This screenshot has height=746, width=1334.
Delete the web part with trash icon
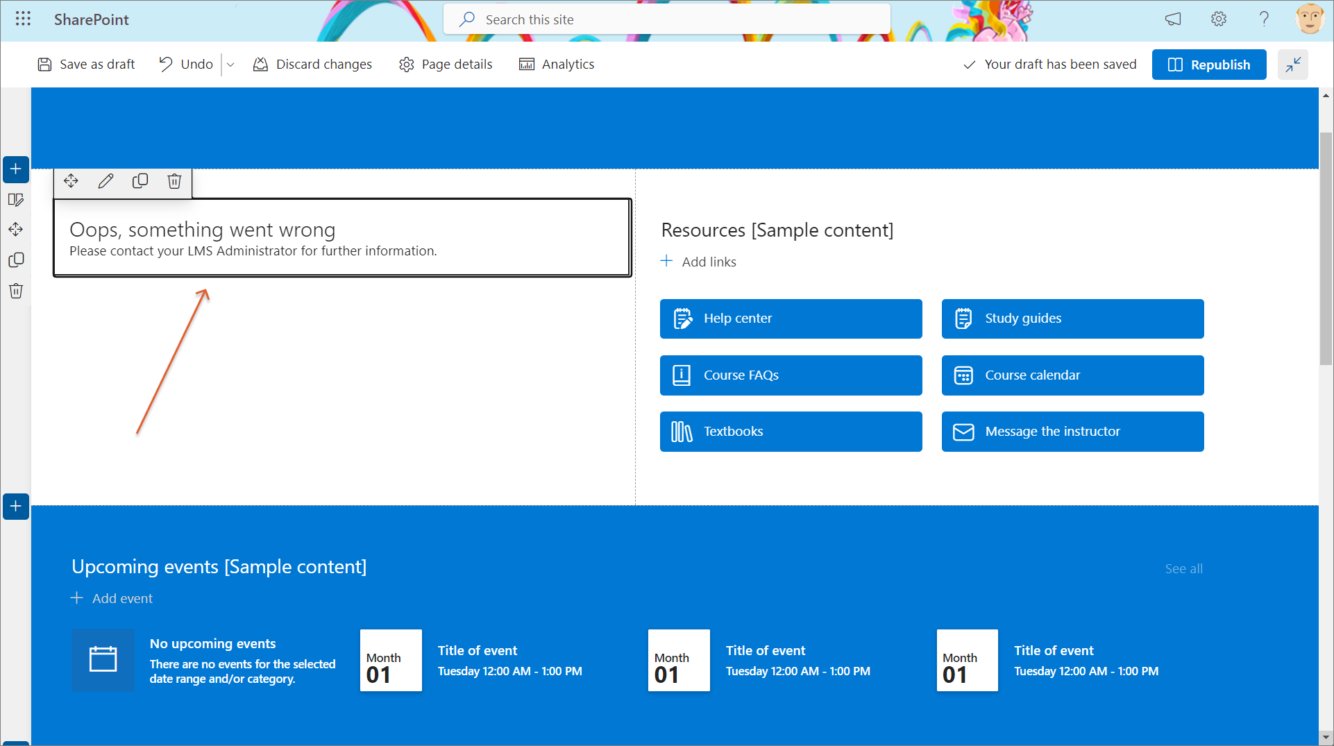pyautogui.click(x=174, y=181)
